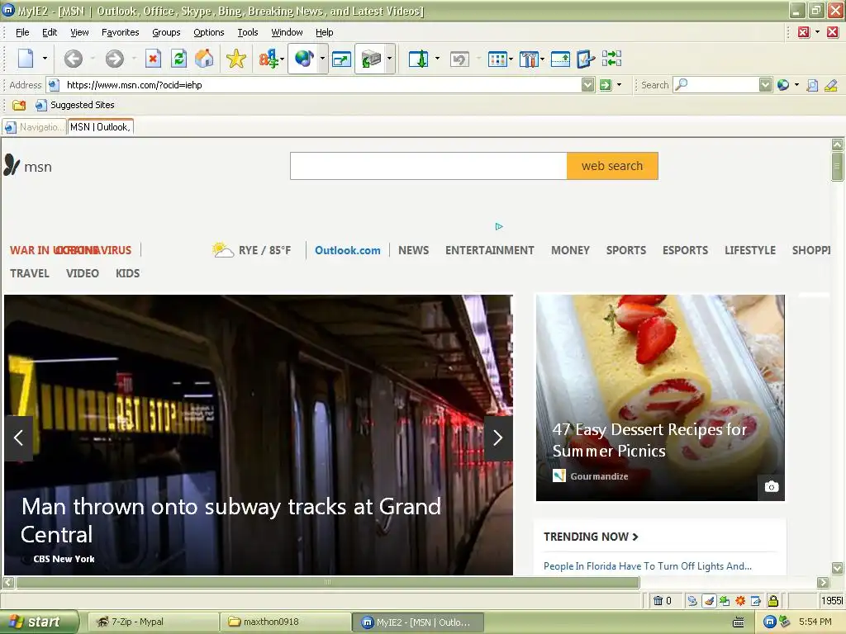Click the text encoding/translate letters icon

270,59
